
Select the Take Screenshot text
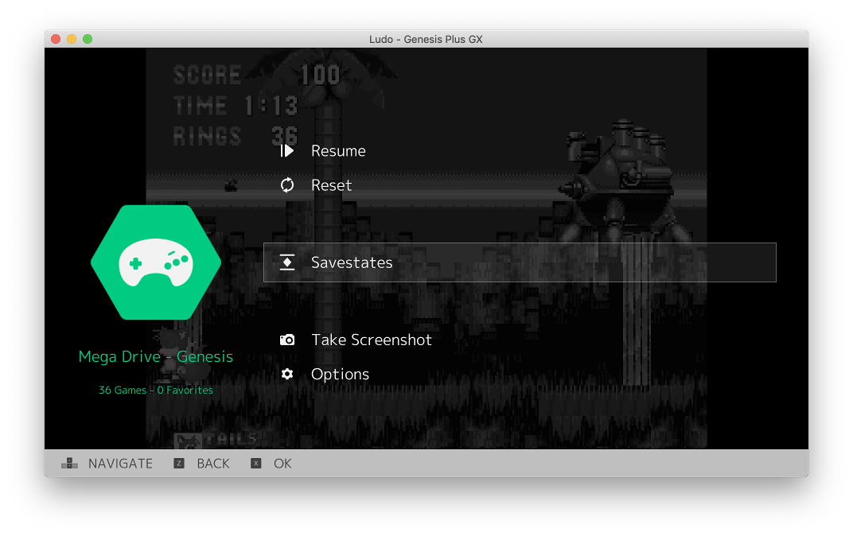tap(372, 340)
